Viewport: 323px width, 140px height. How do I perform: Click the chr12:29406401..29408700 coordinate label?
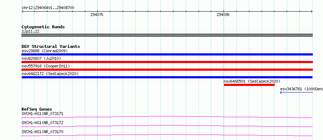[x=48, y=8]
